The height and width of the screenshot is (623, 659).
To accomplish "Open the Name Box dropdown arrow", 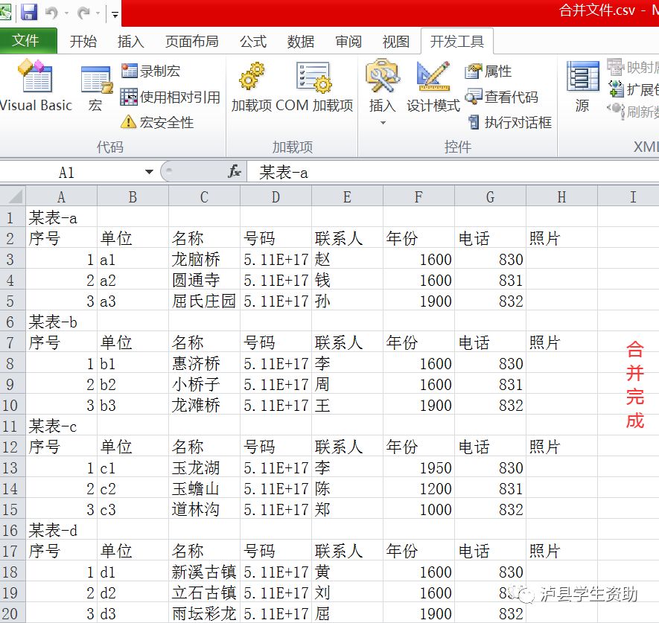I will pyautogui.click(x=149, y=172).
